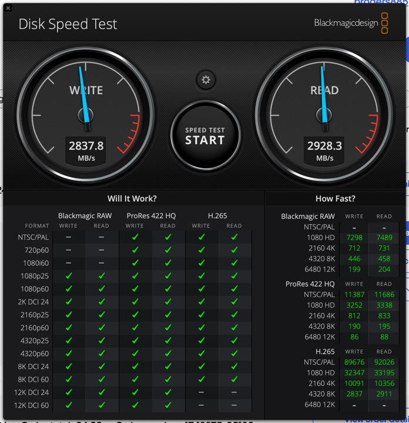Click ProRes 422 HQ column header in Will It Work
Viewport: 409px width, 423px height.
pyautogui.click(x=151, y=216)
